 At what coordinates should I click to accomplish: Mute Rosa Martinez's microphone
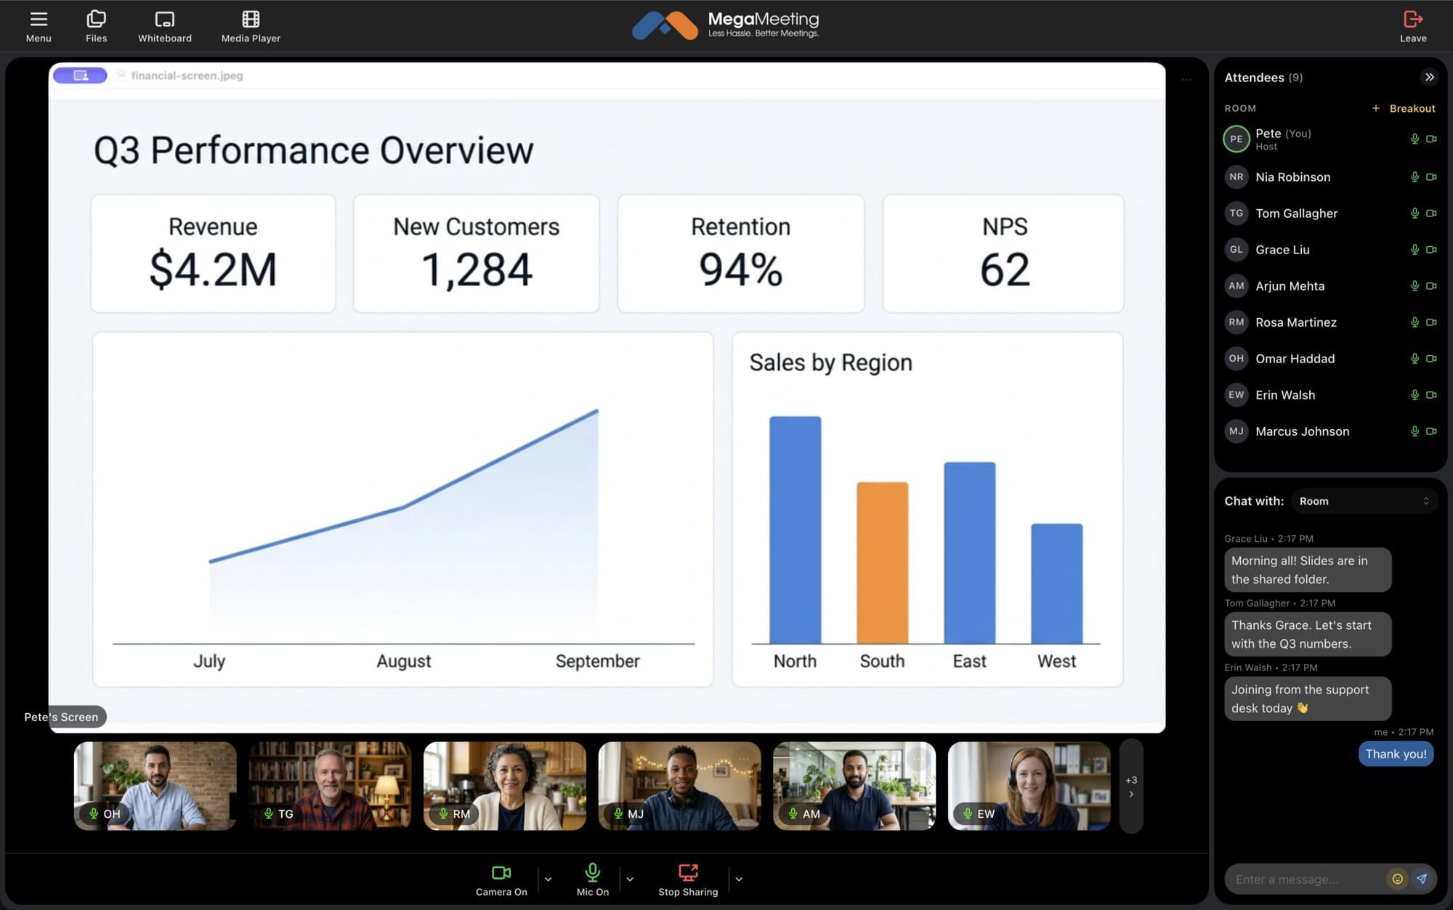(1414, 322)
